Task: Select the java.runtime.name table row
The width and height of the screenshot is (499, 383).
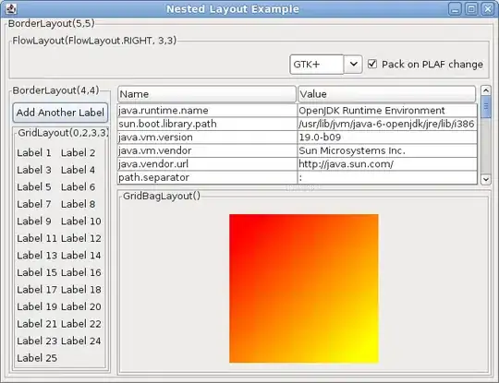Action: [x=298, y=111]
